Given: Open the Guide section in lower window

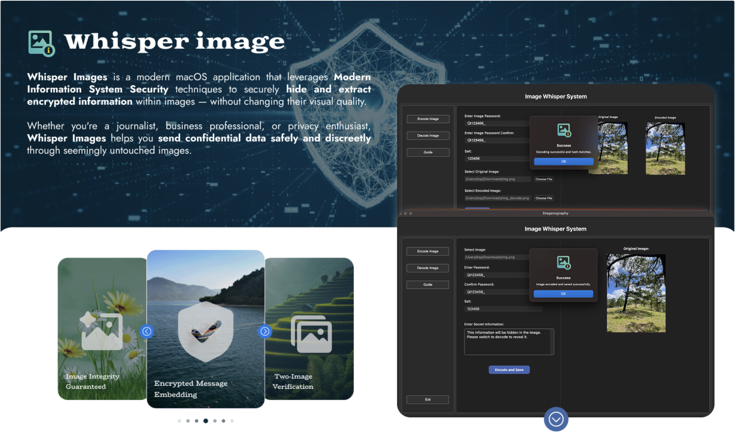Looking at the screenshot, I should pyautogui.click(x=427, y=284).
